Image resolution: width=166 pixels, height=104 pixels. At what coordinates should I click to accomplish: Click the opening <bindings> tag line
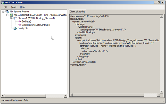(x=80, y=24)
